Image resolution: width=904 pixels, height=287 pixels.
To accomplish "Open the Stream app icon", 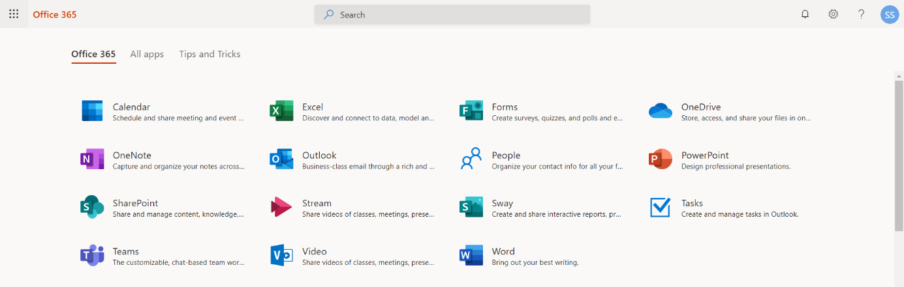I will (x=281, y=208).
